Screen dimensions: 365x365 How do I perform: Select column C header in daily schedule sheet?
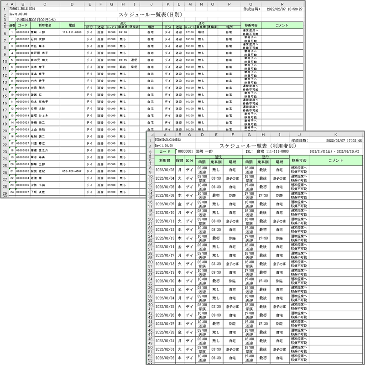(45, 4)
